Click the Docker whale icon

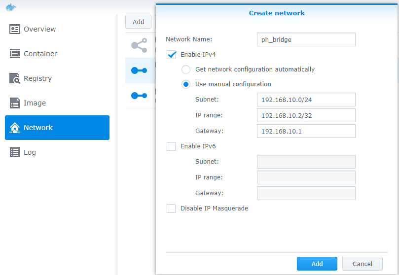(x=11, y=7)
